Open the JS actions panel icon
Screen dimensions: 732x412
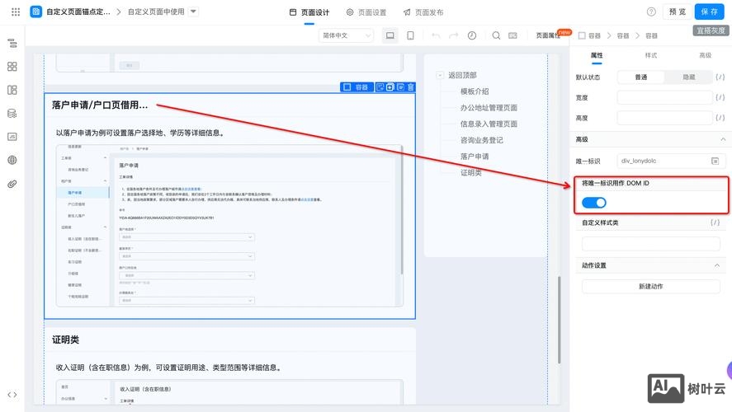coord(12,137)
